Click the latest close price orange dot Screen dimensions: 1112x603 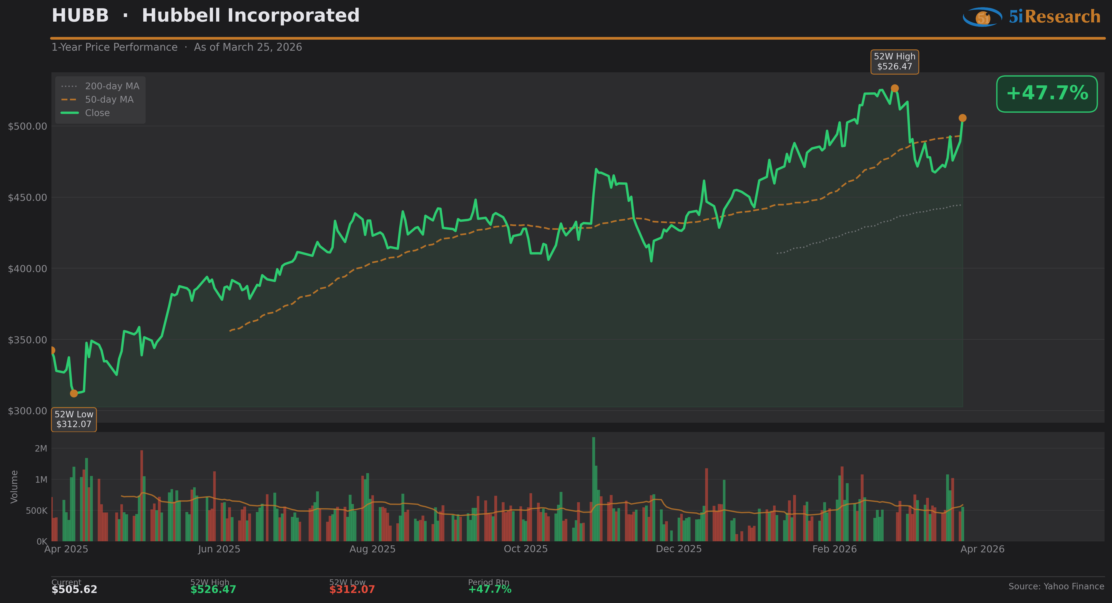coord(962,118)
